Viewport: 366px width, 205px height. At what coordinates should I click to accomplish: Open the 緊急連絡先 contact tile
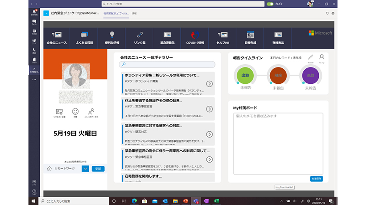click(x=167, y=38)
